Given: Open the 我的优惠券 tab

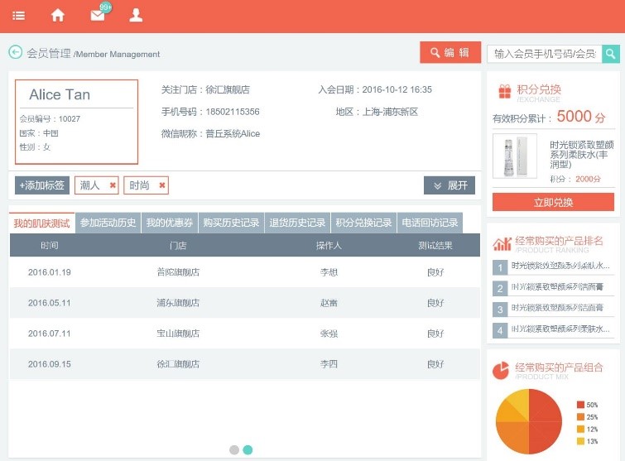Looking at the screenshot, I should click(x=170, y=223).
